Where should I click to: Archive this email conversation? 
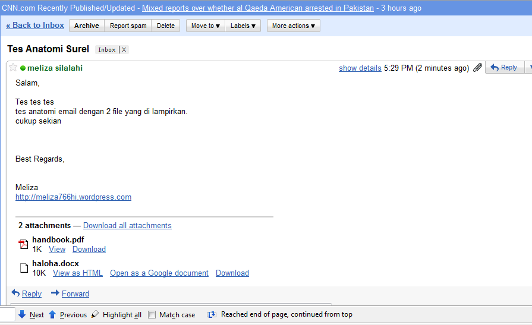(87, 26)
